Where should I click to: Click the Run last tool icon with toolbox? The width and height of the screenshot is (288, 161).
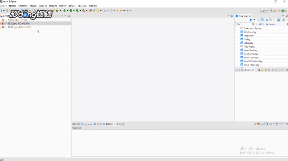click(83, 11)
